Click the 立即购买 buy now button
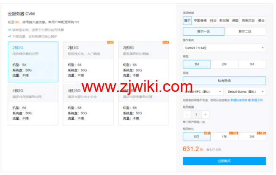 224,161
